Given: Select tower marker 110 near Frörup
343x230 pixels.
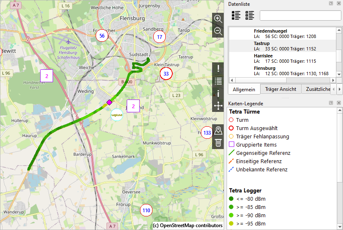Looking at the screenshot, I should (146, 210).
